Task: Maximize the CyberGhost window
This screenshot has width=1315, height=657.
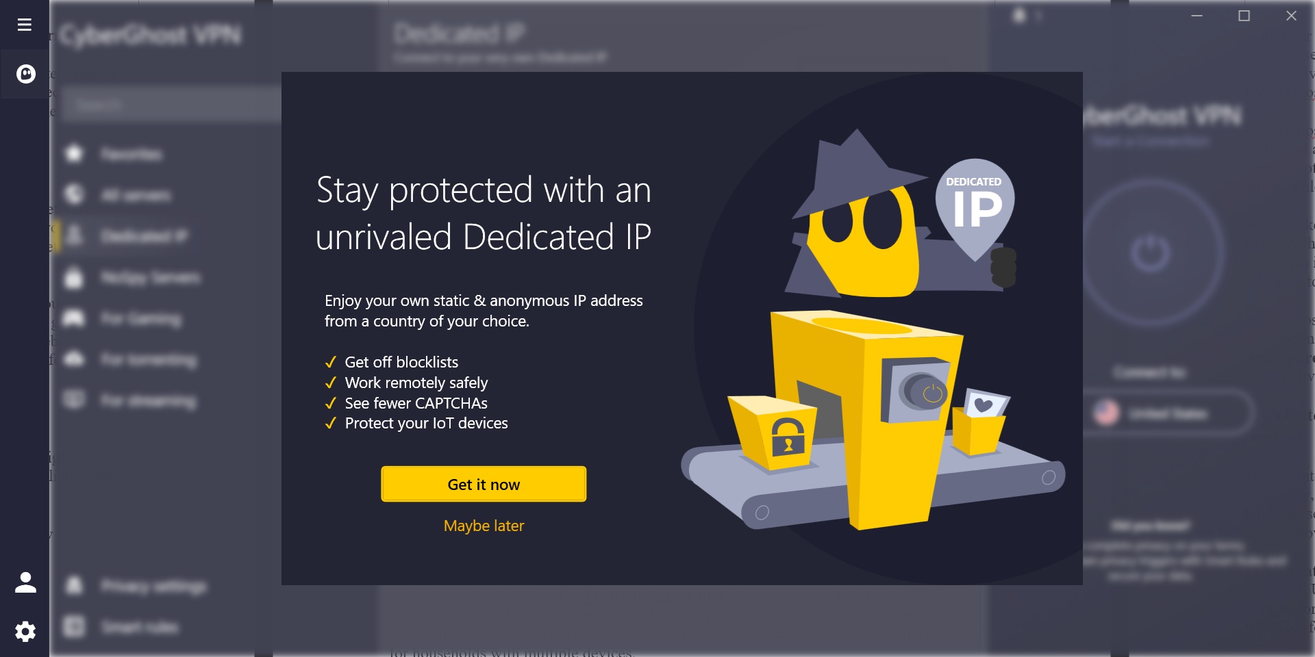Action: coord(1244,15)
